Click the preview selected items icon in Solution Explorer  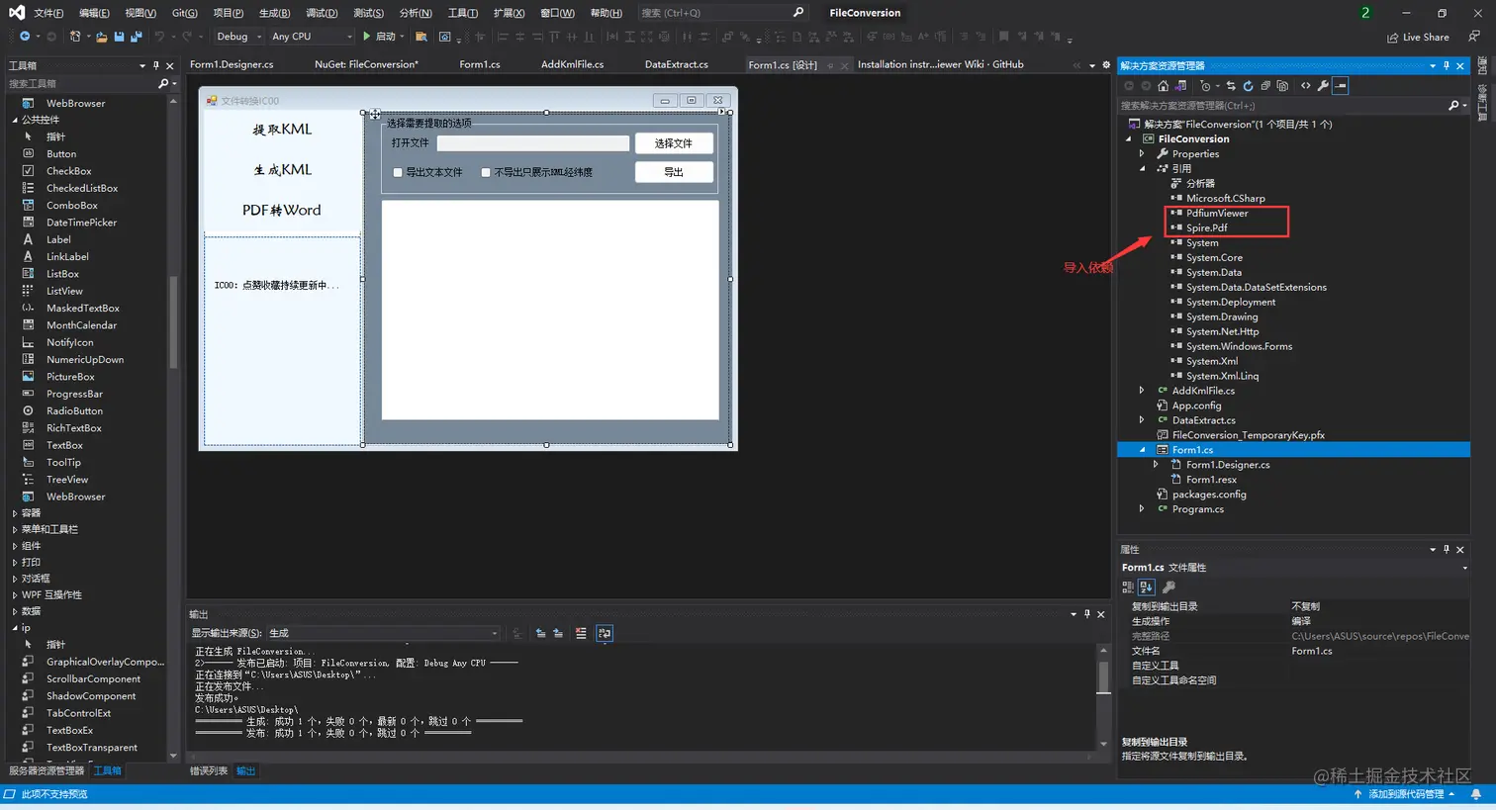[1340, 86]
